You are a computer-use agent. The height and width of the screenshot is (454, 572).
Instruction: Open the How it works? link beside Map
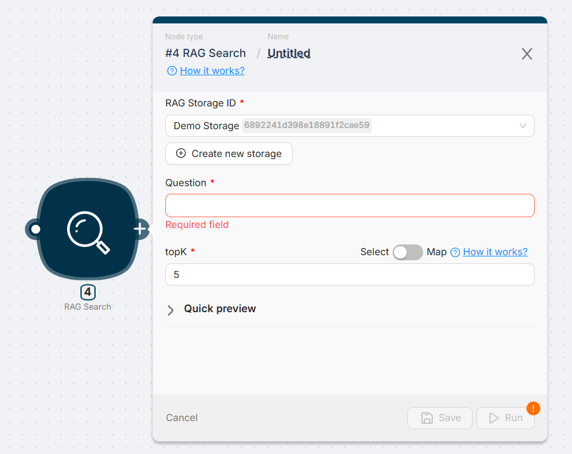495,252
